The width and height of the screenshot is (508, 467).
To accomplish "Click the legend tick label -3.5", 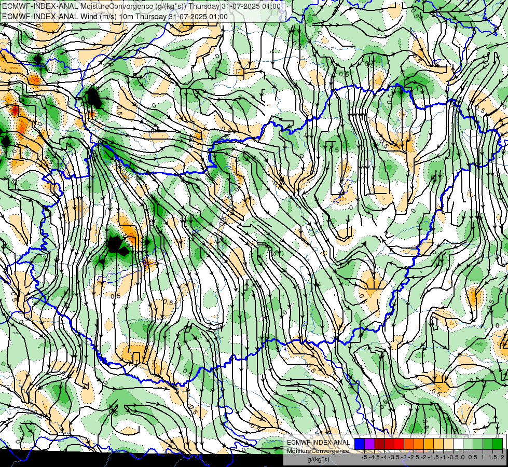I will [x=394, y=457].
